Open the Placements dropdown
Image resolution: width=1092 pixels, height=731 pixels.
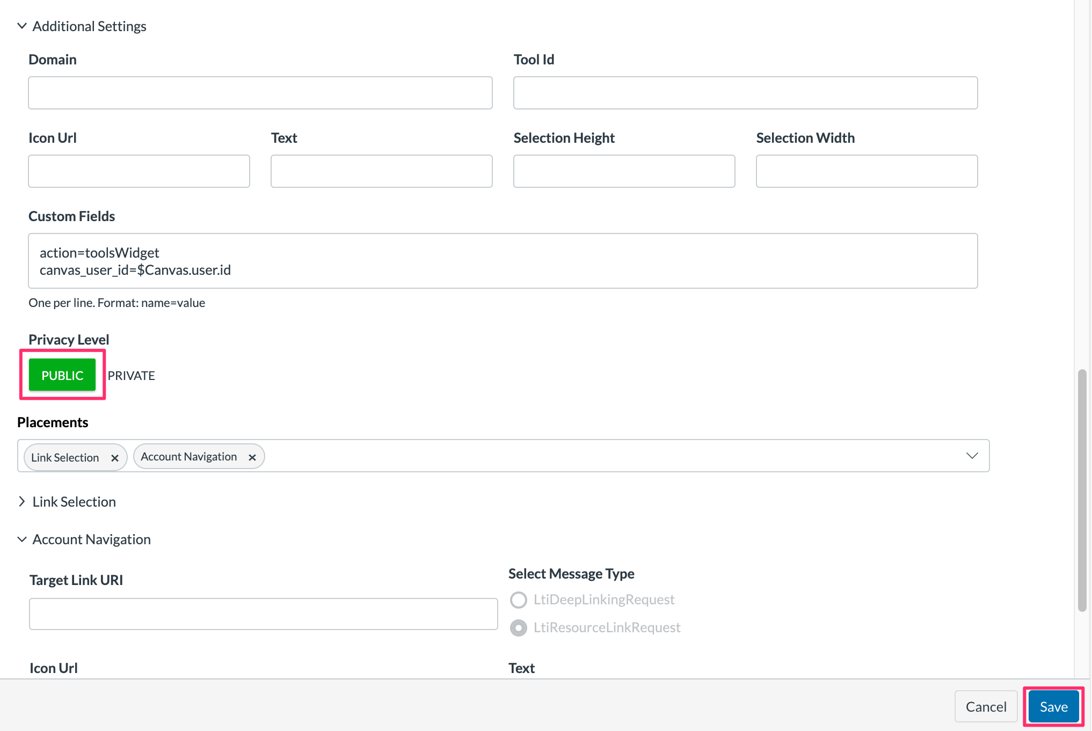point(972,456)
